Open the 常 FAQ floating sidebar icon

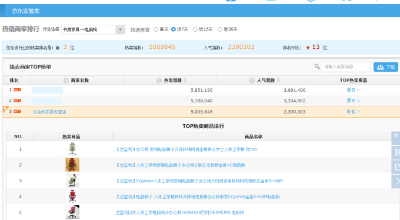point(396,138)
